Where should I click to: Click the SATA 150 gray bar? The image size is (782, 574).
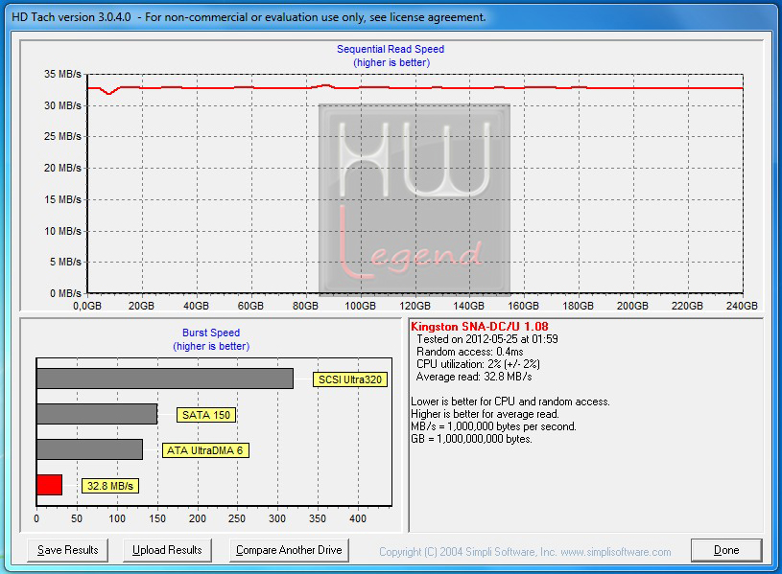point(97,414)
